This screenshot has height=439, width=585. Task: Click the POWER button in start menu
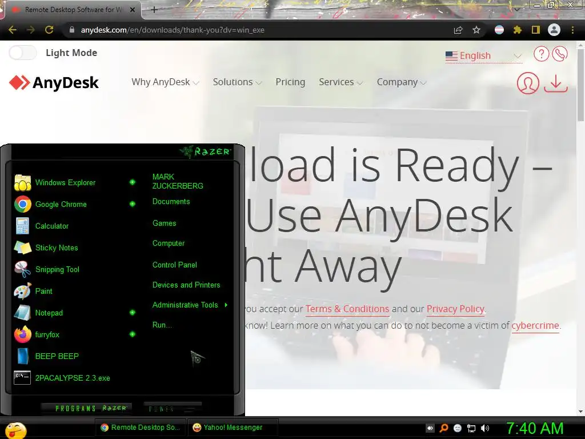[173, 408]
